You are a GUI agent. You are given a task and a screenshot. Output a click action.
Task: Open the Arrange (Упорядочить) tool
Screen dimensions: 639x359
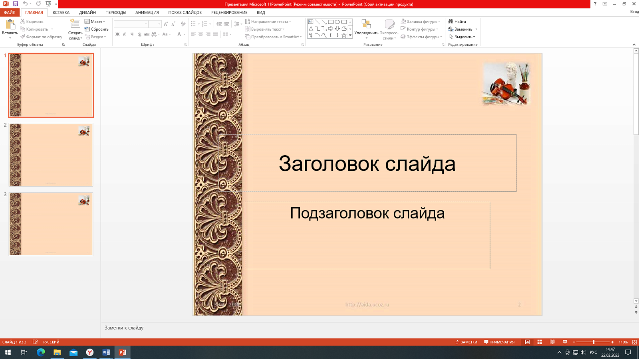tap(366, 25)
